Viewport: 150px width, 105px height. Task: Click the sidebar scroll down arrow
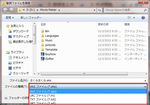[x=35, y=74]
